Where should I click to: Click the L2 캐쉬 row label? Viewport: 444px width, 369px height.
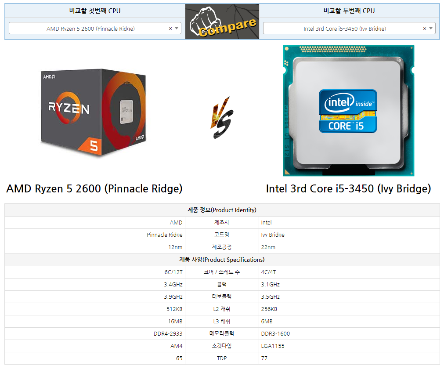point(222,309)
